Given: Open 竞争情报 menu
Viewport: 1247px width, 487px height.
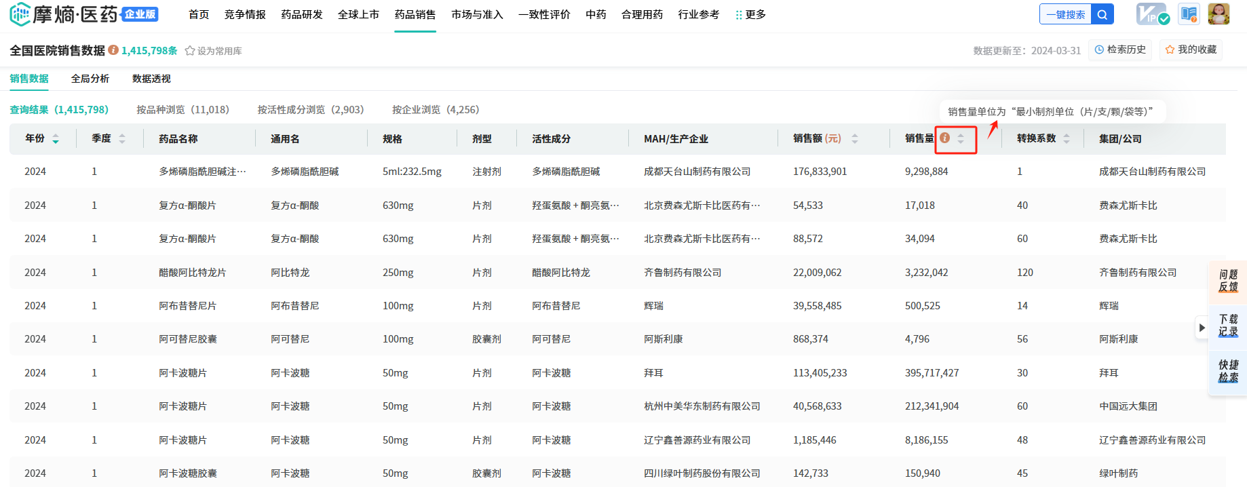Looking at the screenshot, I should [x=245, y=15].
